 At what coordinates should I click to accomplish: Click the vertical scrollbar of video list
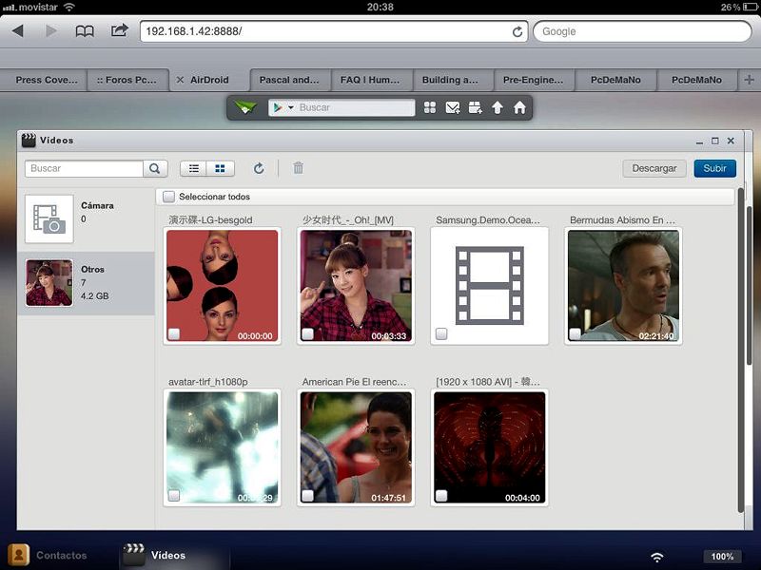(x=741, y=349)
